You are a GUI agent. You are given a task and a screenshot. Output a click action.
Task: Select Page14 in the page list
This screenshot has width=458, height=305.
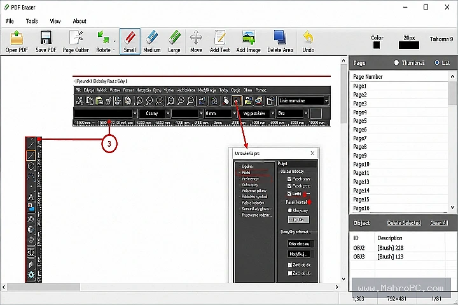pos(399,190)
